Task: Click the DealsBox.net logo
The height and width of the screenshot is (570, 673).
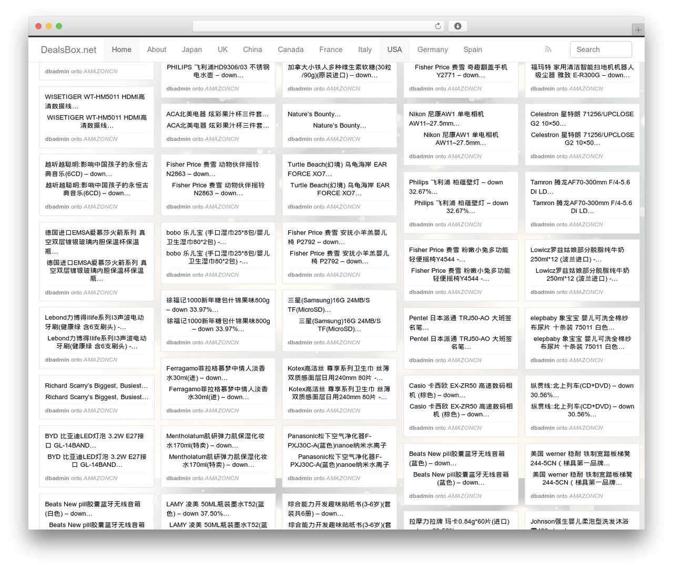Action: click(68, 50)
